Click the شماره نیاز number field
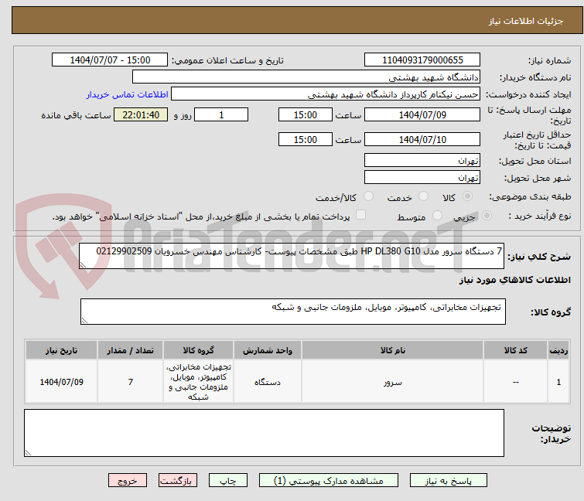Image resolution: width=584 pixels, height=501 pixels. [x=422, y=60]
